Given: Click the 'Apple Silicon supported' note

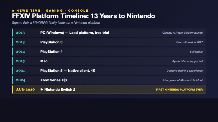Looking at the screenshot, I should (187, 61).
